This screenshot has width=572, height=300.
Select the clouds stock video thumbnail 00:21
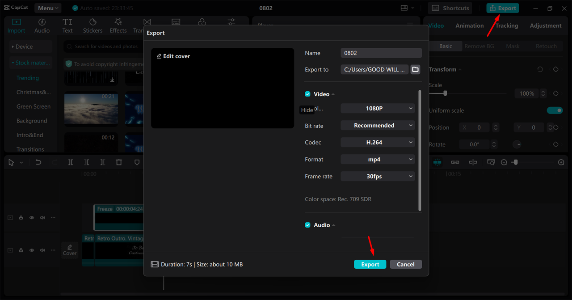point(91,109)
